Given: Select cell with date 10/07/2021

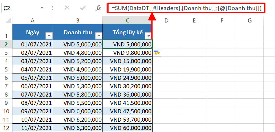Looking at the screenshot, I should [32, 120].
